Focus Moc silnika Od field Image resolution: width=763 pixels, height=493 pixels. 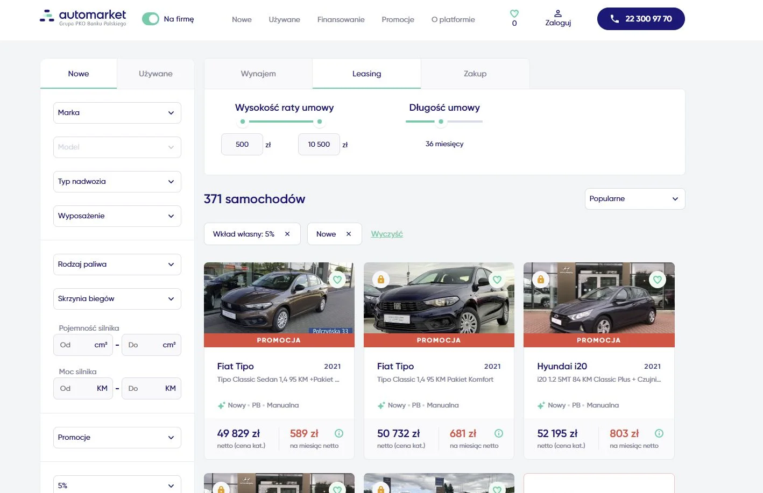[x=83, y=389]
